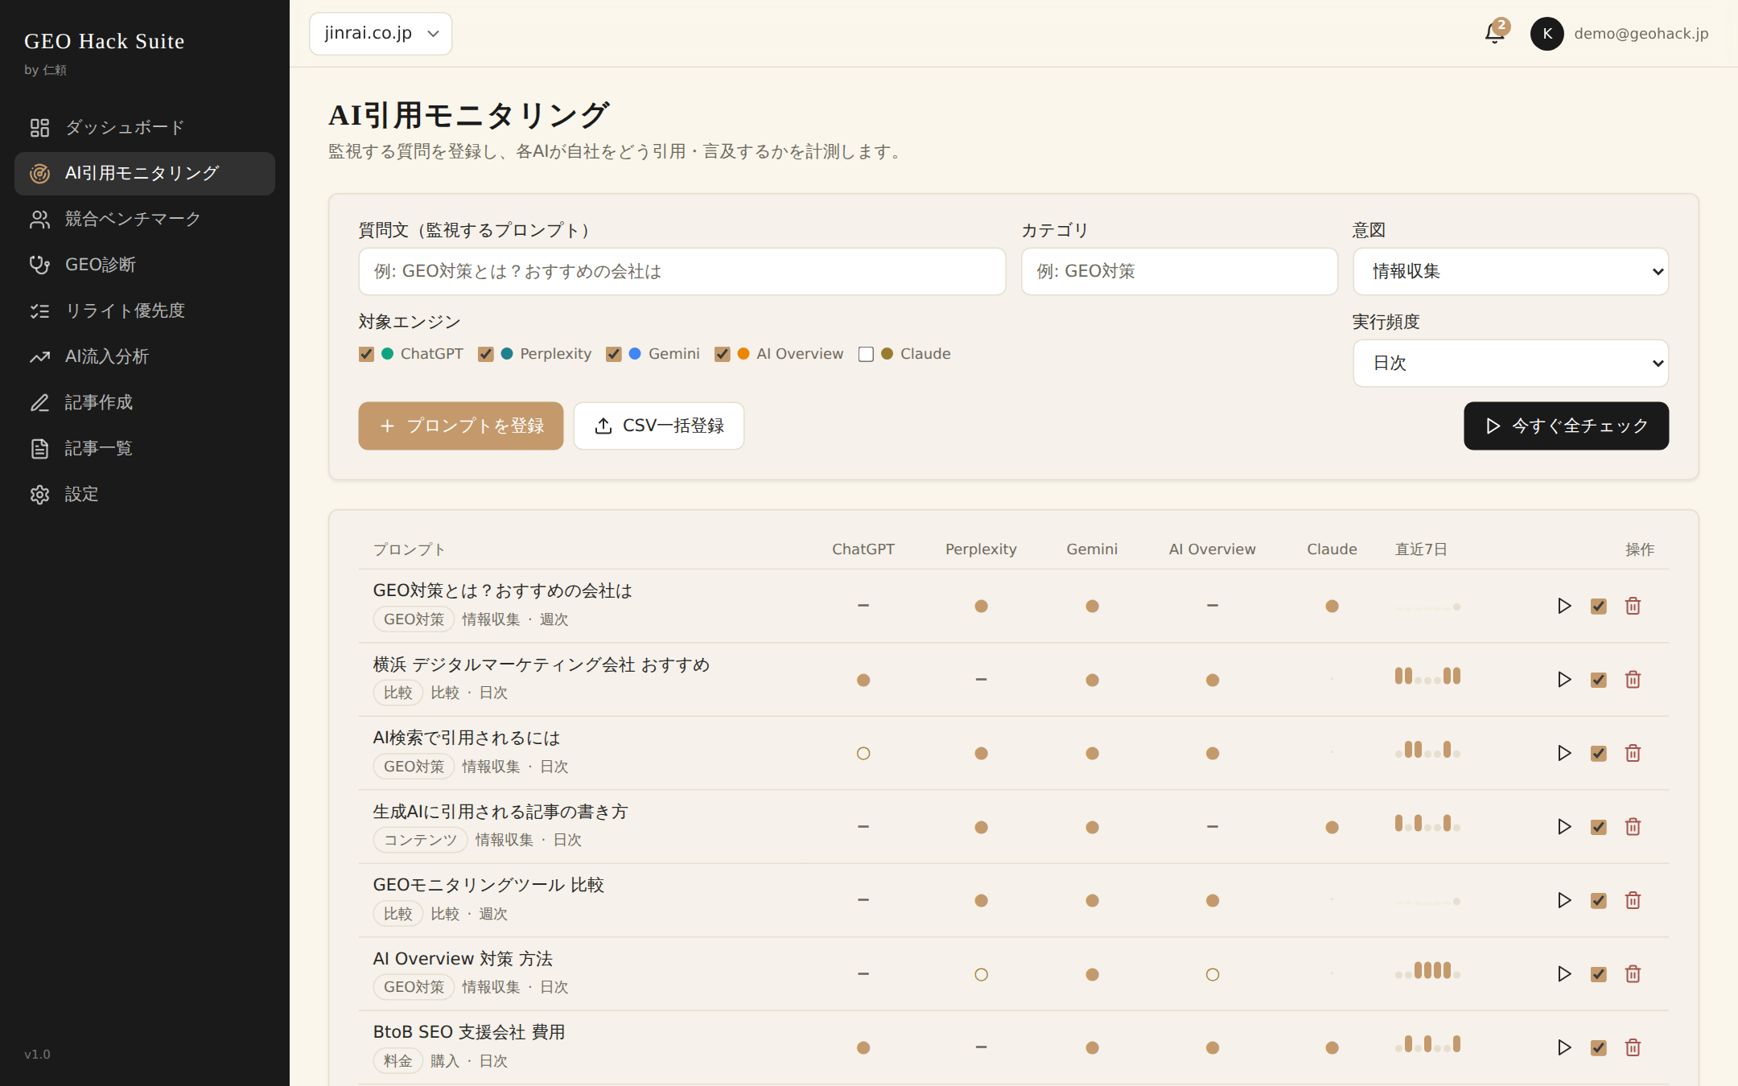Open the jinrai.co.jp site selector dropdown
The height and width of the screenshot is (1086, 1738).
click(381, 34)
